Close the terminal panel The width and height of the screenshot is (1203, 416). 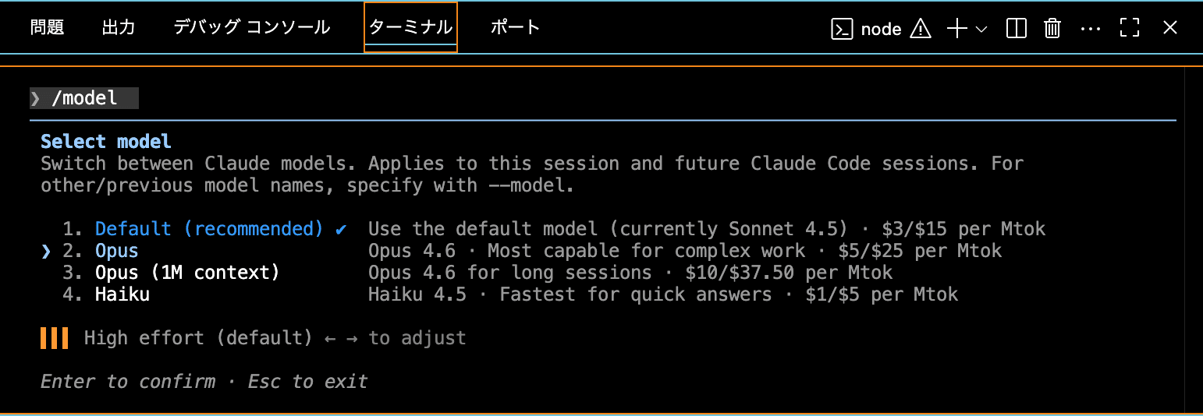pyautogui.click(x=1169, y=29)
